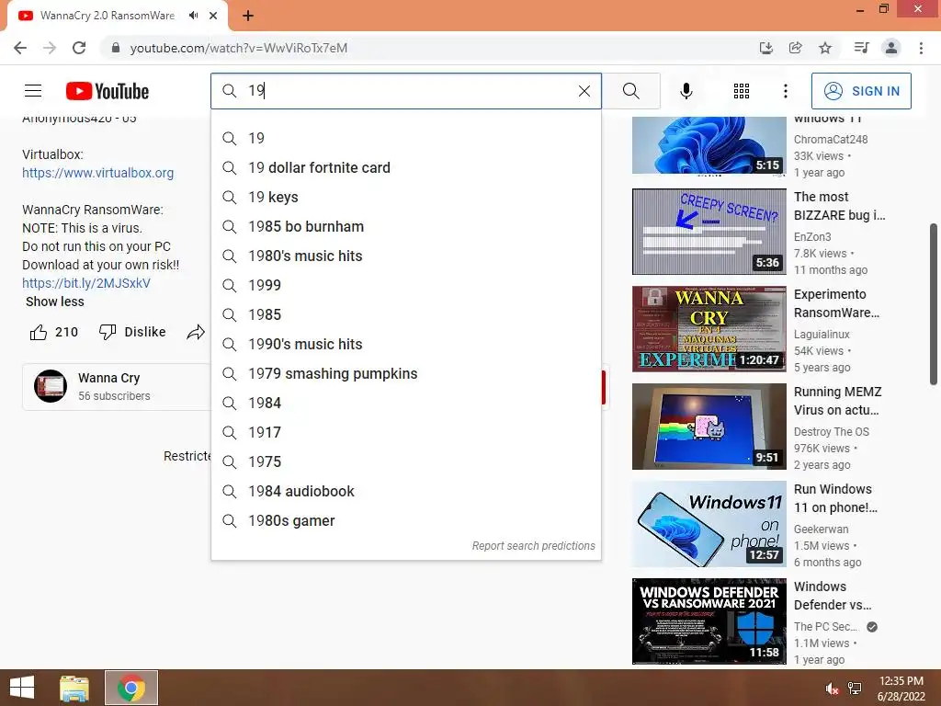Viewport: 941px width, 706px height.
Task: Select suggestion "1917"
Action: point(406,432)
